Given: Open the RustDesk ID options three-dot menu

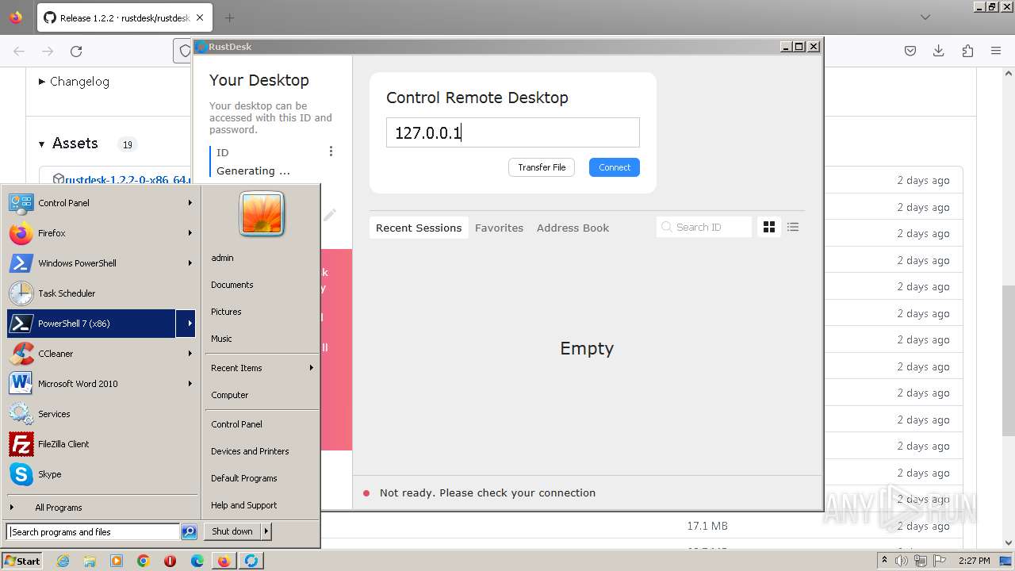Looking at the screenshot, I should coord(331,151).
